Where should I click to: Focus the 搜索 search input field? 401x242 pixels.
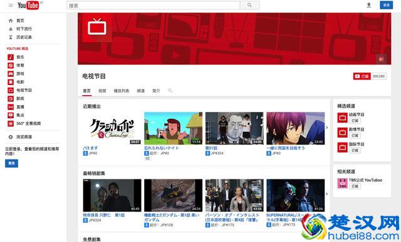click(x=154, y=5)
